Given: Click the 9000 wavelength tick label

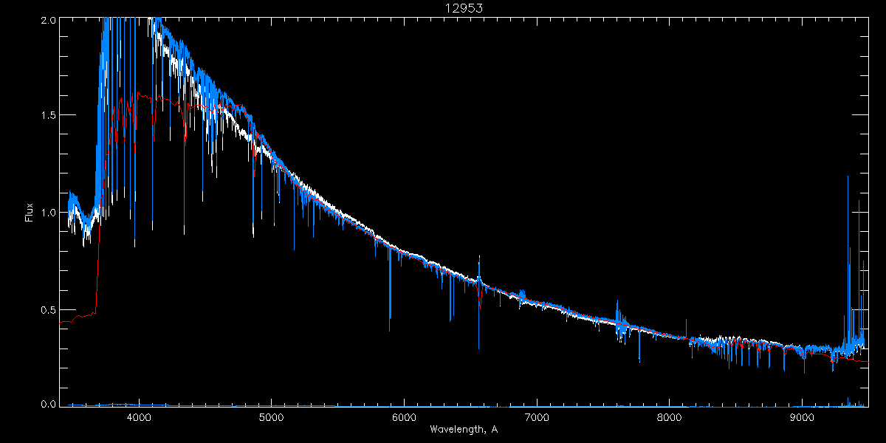Looking at the screenshot, I should pos(803,416).
